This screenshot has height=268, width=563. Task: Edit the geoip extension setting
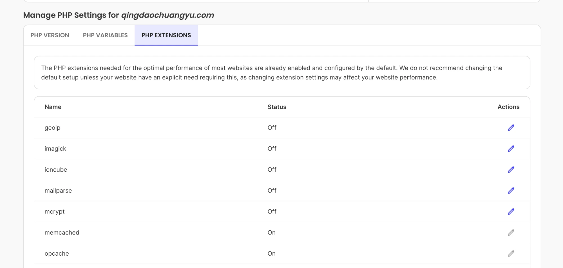point(511,128)
